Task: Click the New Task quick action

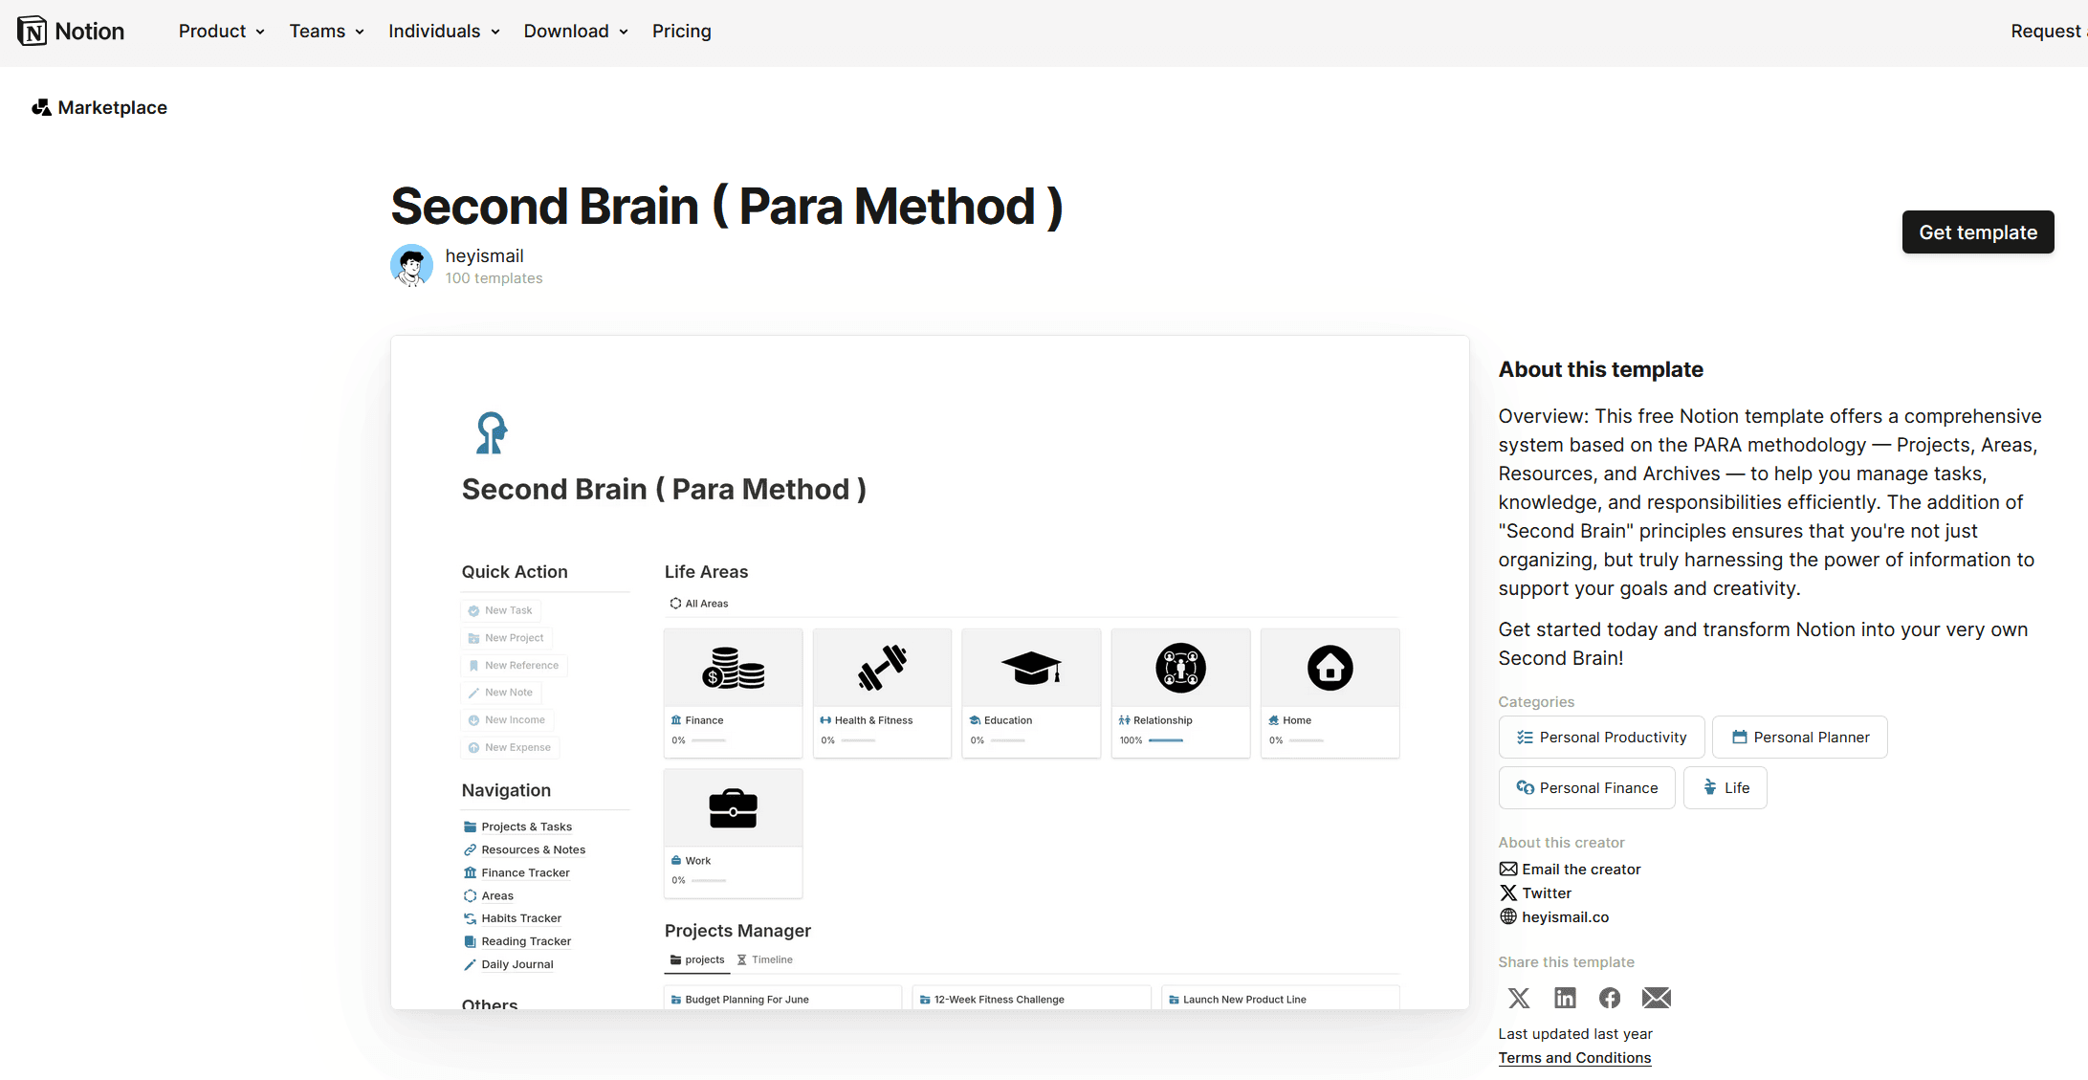Action: 501,610
